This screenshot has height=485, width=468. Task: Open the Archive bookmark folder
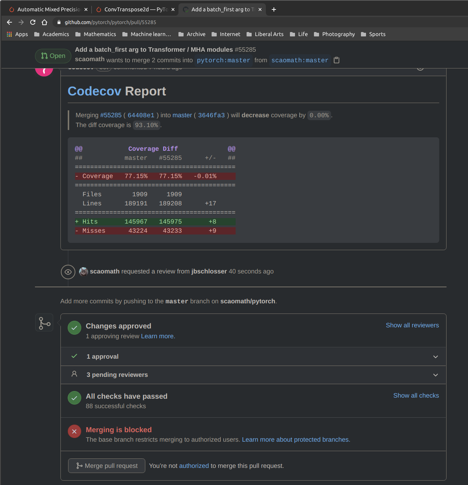point(192,34)
